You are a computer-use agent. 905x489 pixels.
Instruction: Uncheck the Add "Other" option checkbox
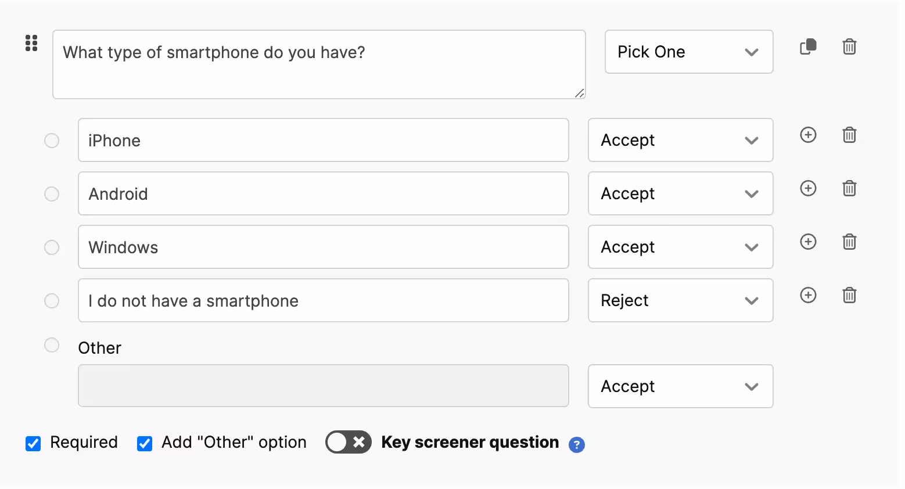(145, 444)
